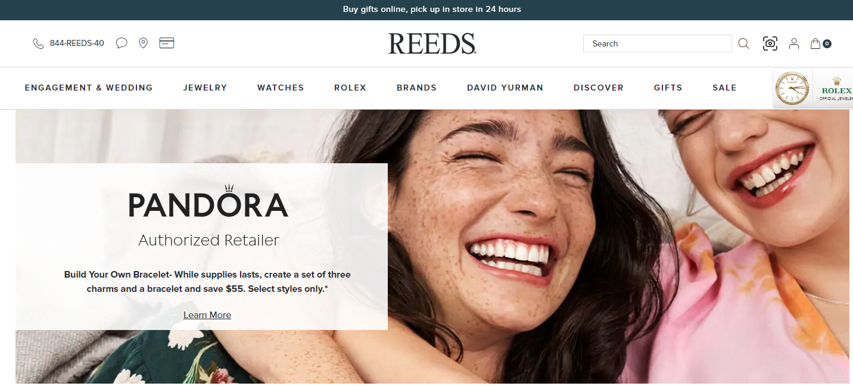Expand the Discover menu
Image resolution: width=853 pixels, height=386 pixels.
click(598, 88)
